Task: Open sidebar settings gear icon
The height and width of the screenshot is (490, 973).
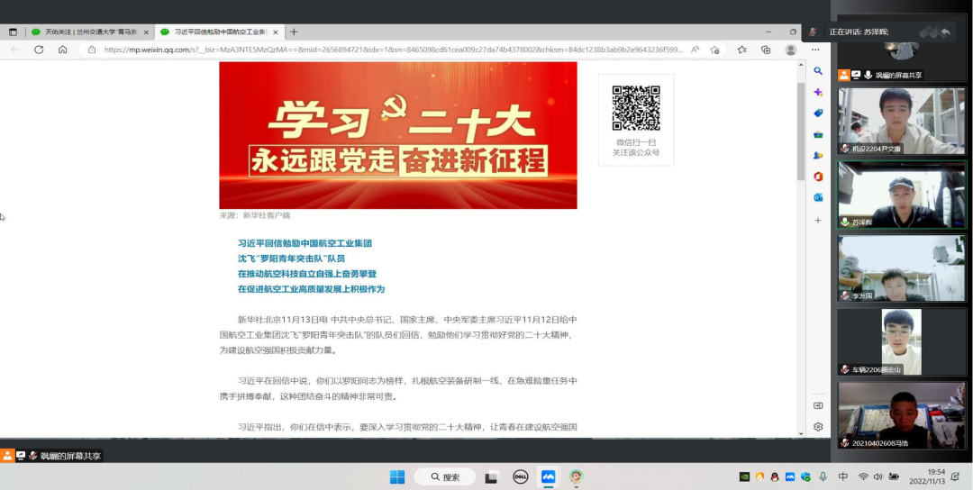Action: pyautogui.click(x=818, y=427)
